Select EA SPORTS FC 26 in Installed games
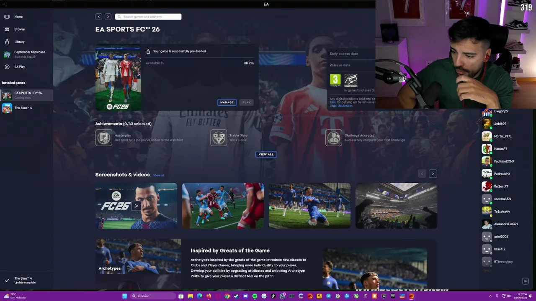This screenshot has width=536, height=301. point(26,95)
